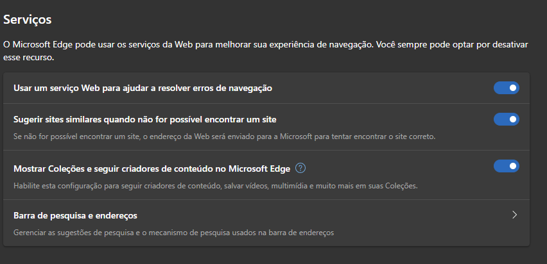Click Mostrar Coleções e seguir criadores title

(152, 169)
